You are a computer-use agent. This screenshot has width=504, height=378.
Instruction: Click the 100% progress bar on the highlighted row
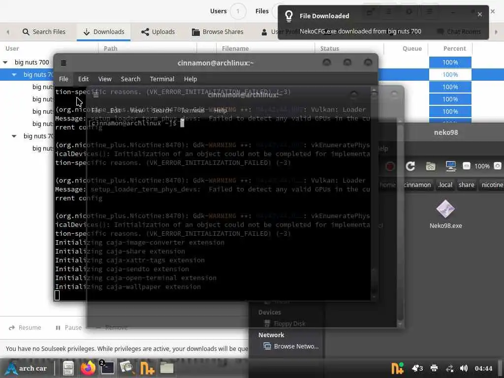click(x=450, y=75)
